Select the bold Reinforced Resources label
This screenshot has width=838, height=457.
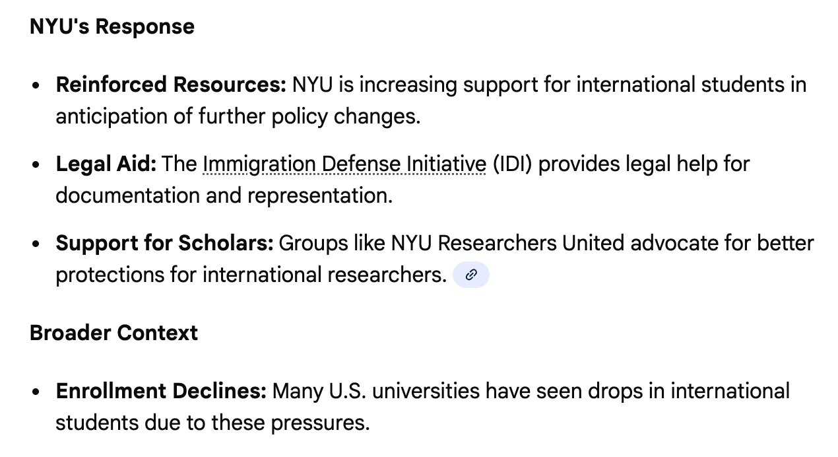(x=171, y=85)
